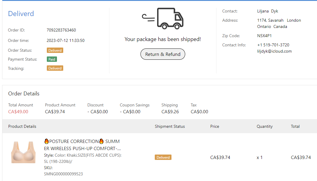Screen dimensions: 317x181
Task: Click the Order Status Deliverd badge
Action: pos(55,51)
